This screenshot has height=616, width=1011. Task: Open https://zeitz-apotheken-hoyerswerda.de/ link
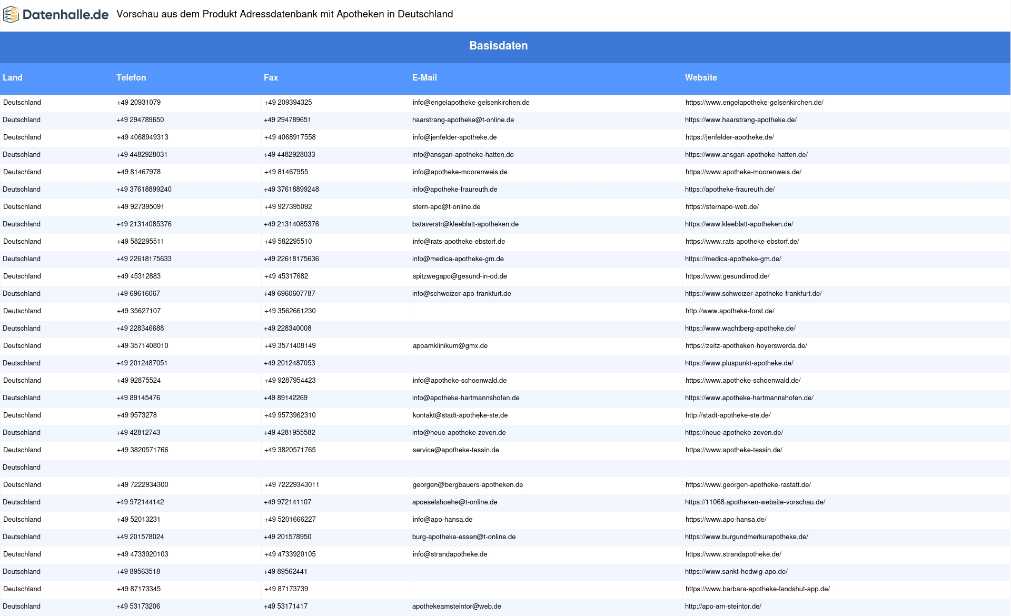[746, 346]
